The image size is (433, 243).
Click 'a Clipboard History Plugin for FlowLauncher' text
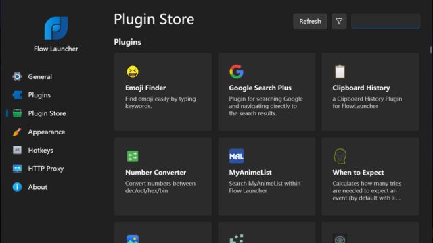367,102
